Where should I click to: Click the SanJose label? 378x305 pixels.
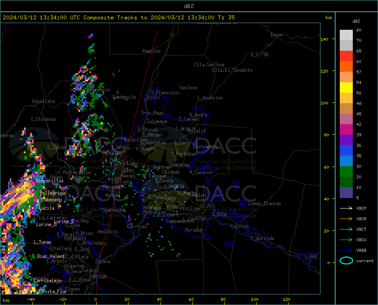(188, 88)
